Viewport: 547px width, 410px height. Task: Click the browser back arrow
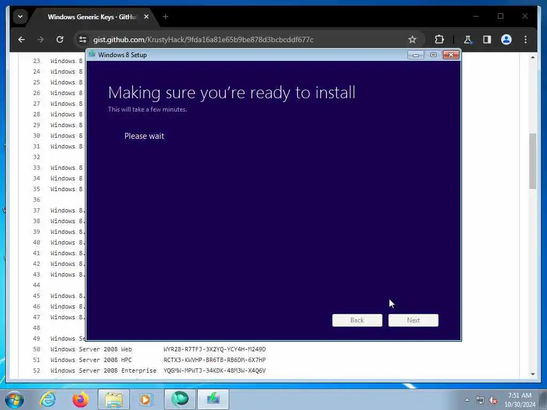pos(21,40)
